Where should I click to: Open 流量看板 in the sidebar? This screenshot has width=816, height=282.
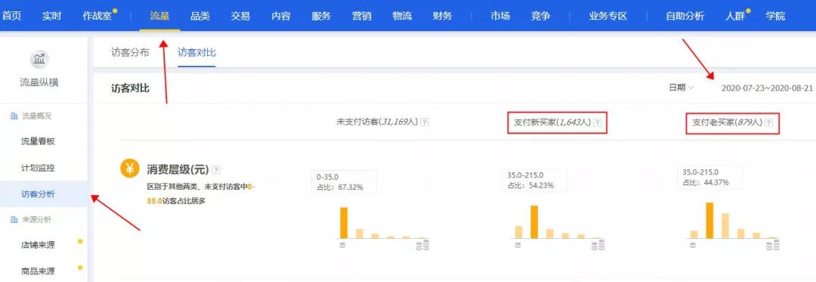tap(38, 142)
